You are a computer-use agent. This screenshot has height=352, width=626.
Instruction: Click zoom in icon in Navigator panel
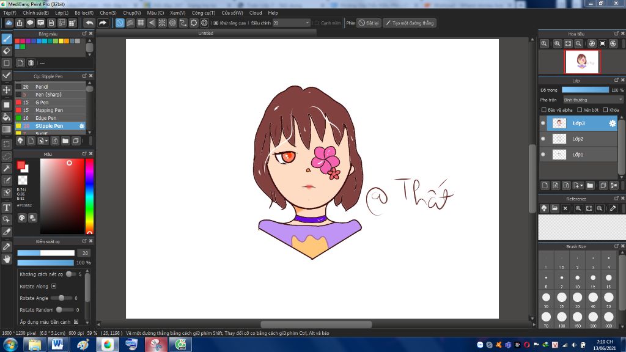click(x=558, y=43)
